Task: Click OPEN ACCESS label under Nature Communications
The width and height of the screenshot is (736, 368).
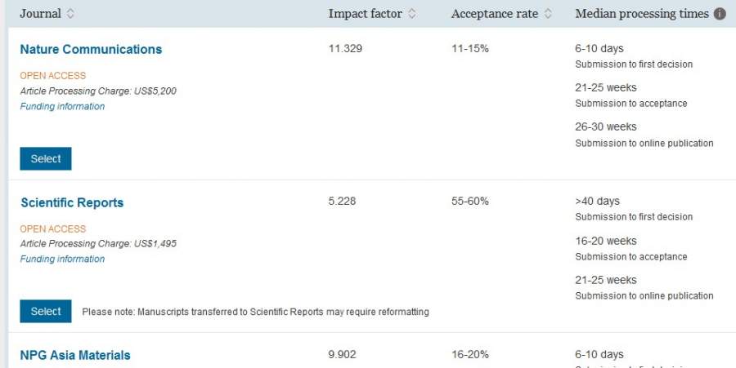Action: click(52, 76)
